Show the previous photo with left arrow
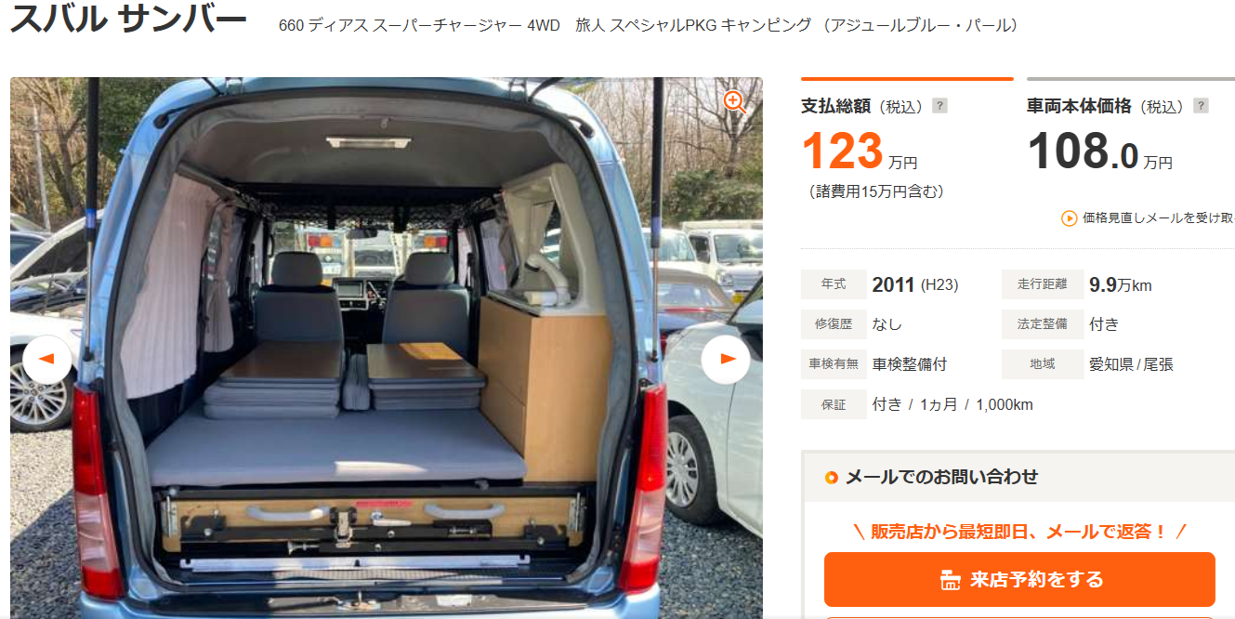The width and height of the screenshot is (1235, 619). click(x=46, y=360)
